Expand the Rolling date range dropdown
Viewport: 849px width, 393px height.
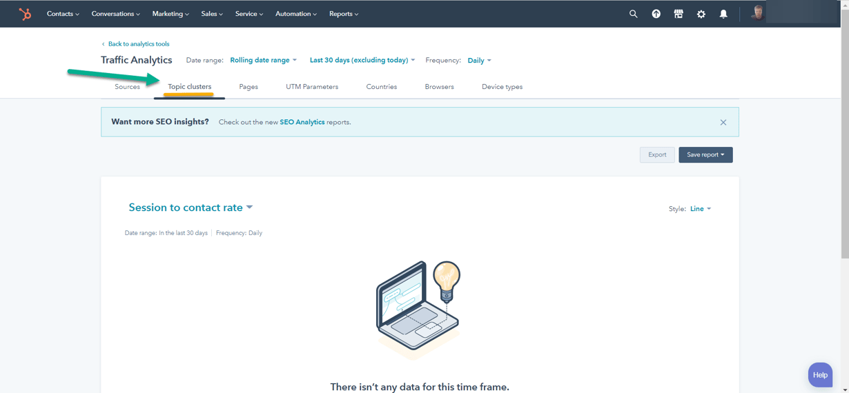pyautogui.click(x=263, y=61)
